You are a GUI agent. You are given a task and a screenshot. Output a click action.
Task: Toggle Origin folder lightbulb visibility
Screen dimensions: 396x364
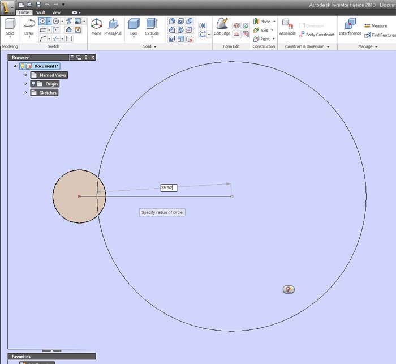(33, 84)
